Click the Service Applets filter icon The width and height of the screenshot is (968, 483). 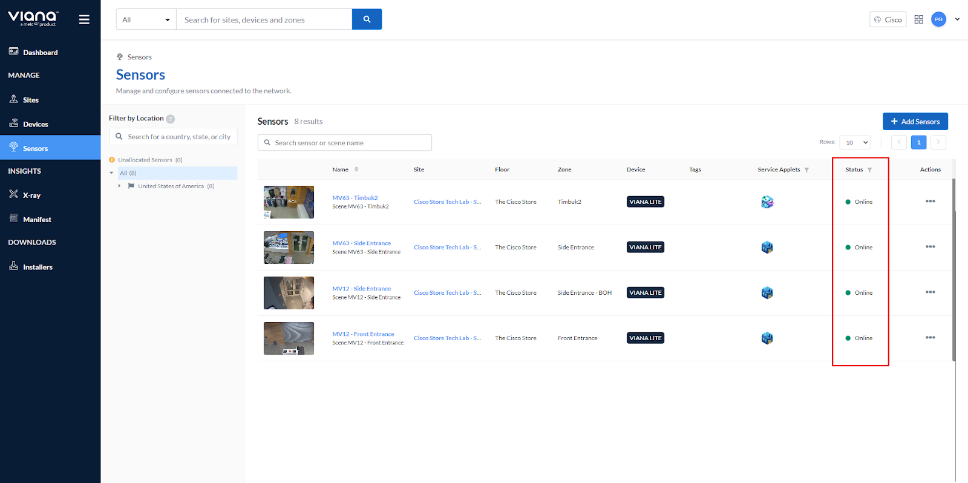pos(806,170)
